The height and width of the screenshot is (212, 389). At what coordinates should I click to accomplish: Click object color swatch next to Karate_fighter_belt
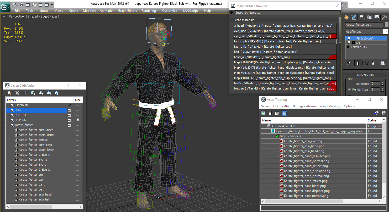(386, 25)
